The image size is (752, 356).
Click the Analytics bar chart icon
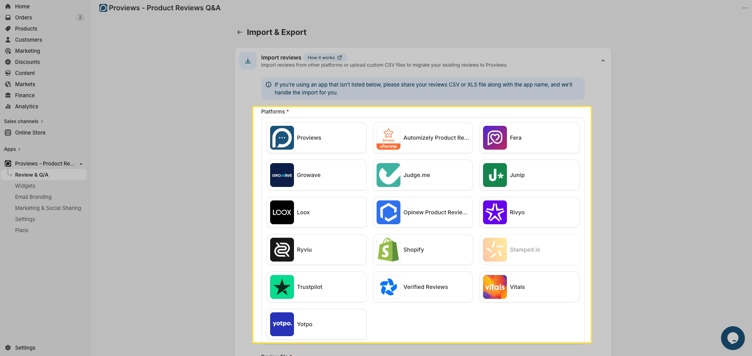[8, 106]
